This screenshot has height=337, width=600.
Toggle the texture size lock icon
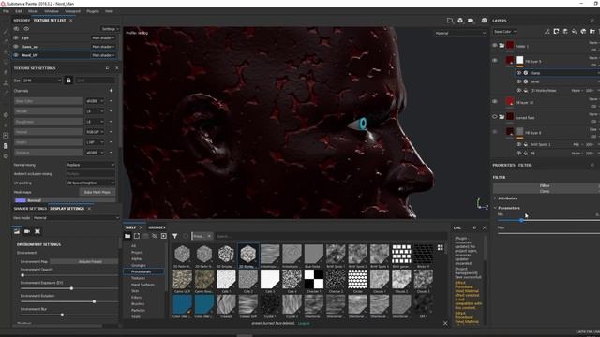68,81
